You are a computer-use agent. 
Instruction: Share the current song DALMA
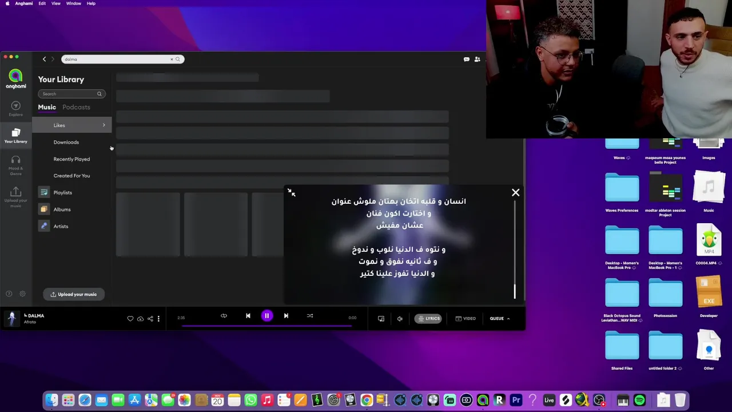pos(150,319)
